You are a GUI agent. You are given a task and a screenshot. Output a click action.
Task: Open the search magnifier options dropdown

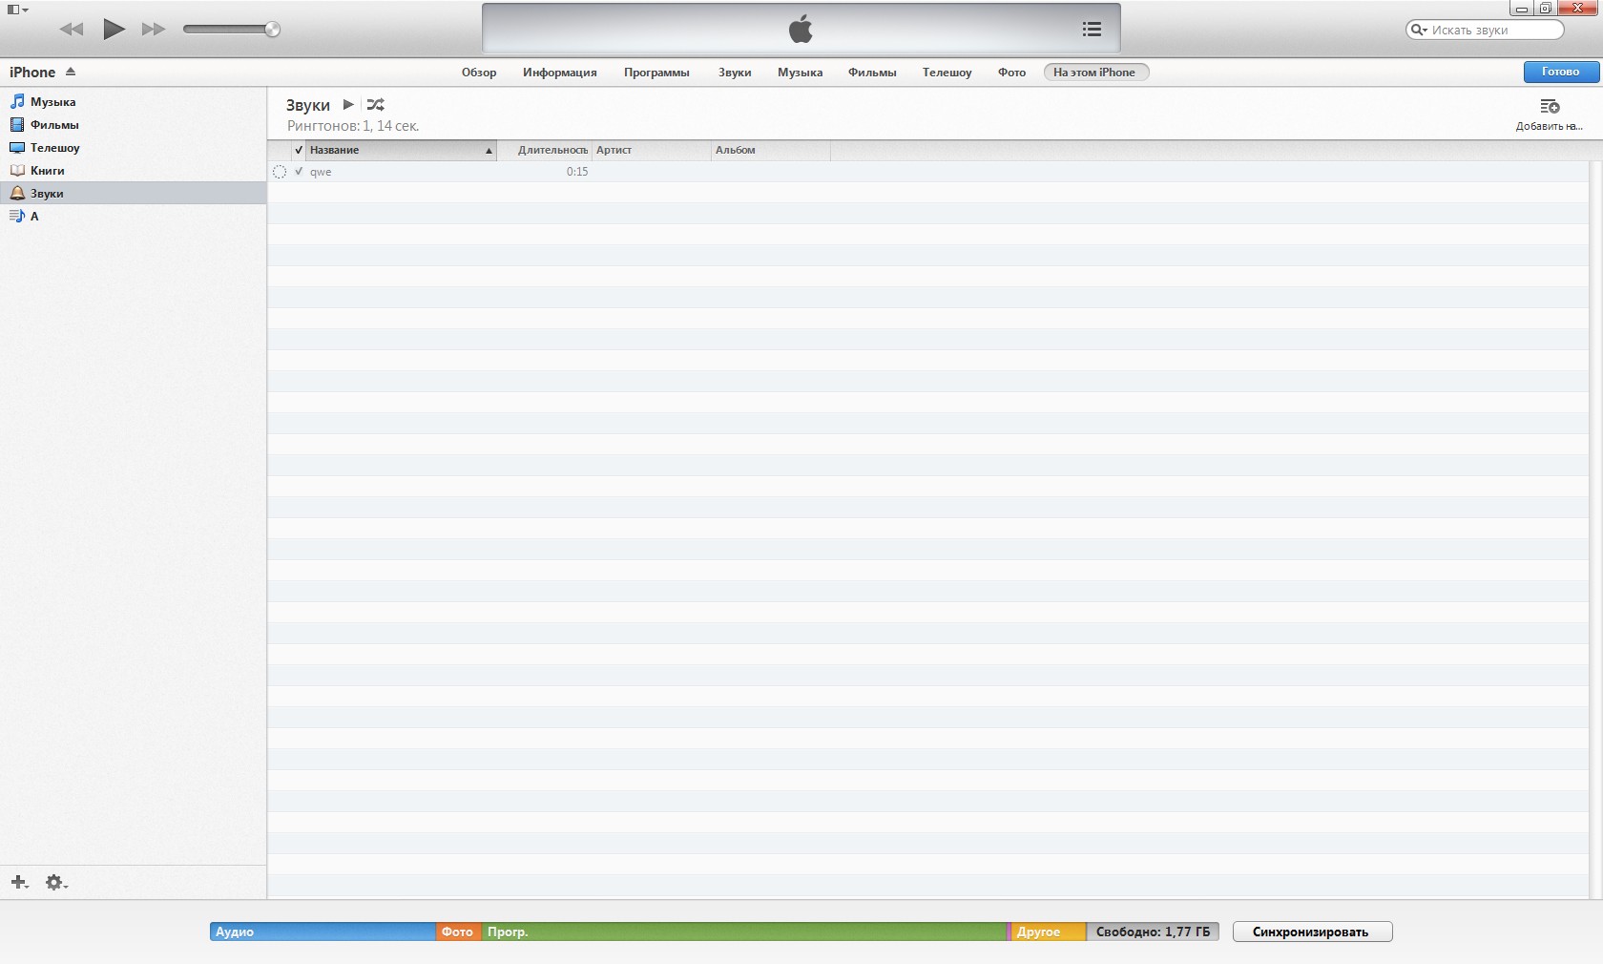(x=1420, y=30)
